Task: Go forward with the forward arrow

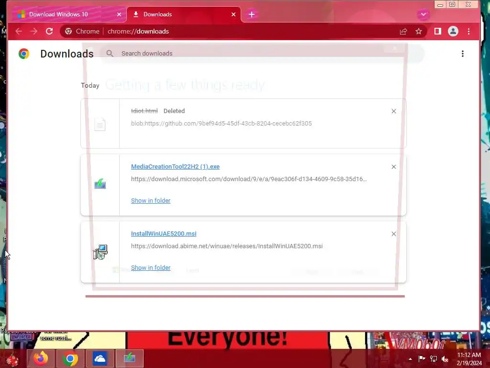Action: [x=34, y=31]
